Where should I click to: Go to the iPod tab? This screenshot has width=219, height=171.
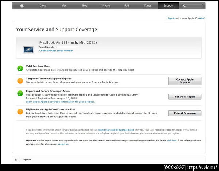pyautogui.click(x=85, y=5)
